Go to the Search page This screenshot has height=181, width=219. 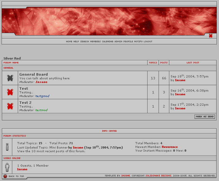[x=84, y=42]
